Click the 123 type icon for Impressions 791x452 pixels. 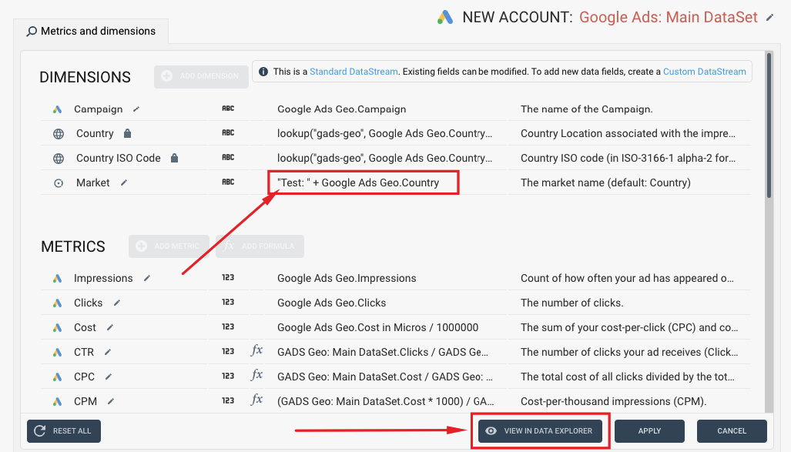228,277
